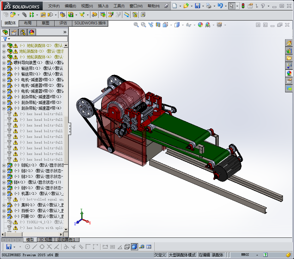294x259 pixels.
Task: Click the Undo arrow icon
Action: pos(220,6)
